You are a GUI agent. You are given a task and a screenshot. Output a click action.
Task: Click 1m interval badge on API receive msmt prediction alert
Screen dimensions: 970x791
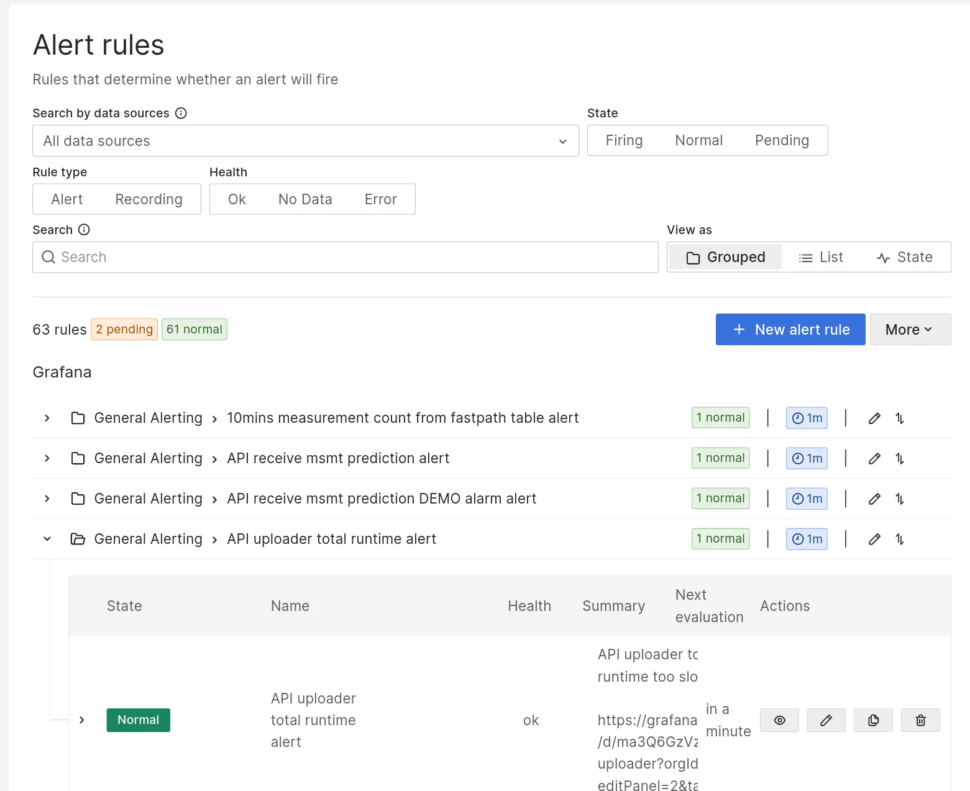coord(807,458)
